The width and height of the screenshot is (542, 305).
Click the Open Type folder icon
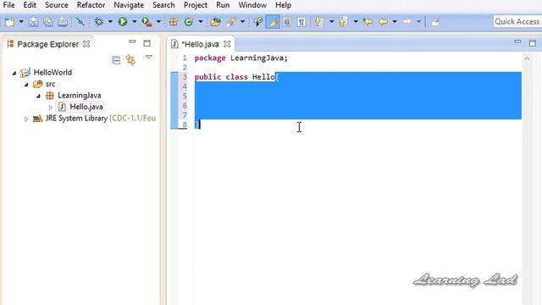coord(215,22)
